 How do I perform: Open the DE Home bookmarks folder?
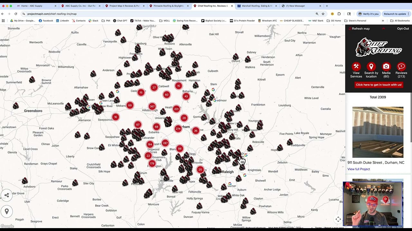click(x=334, y=21)
